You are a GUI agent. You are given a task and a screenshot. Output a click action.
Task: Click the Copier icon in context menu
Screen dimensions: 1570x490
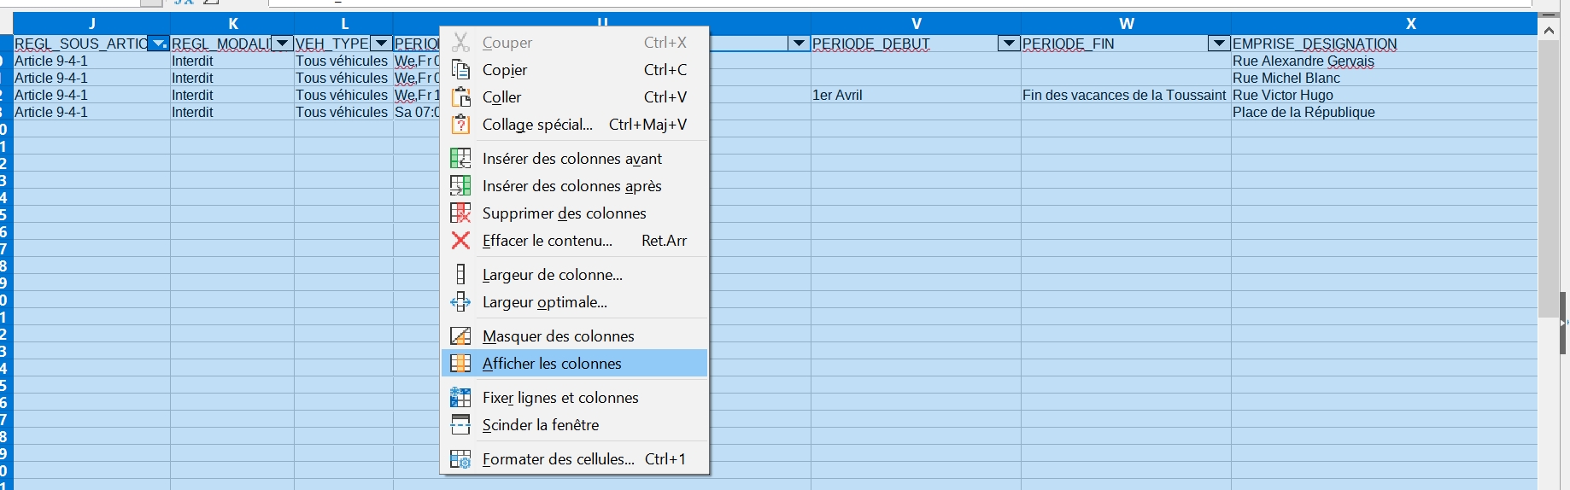pyautogui.click(x=460, y=70)
